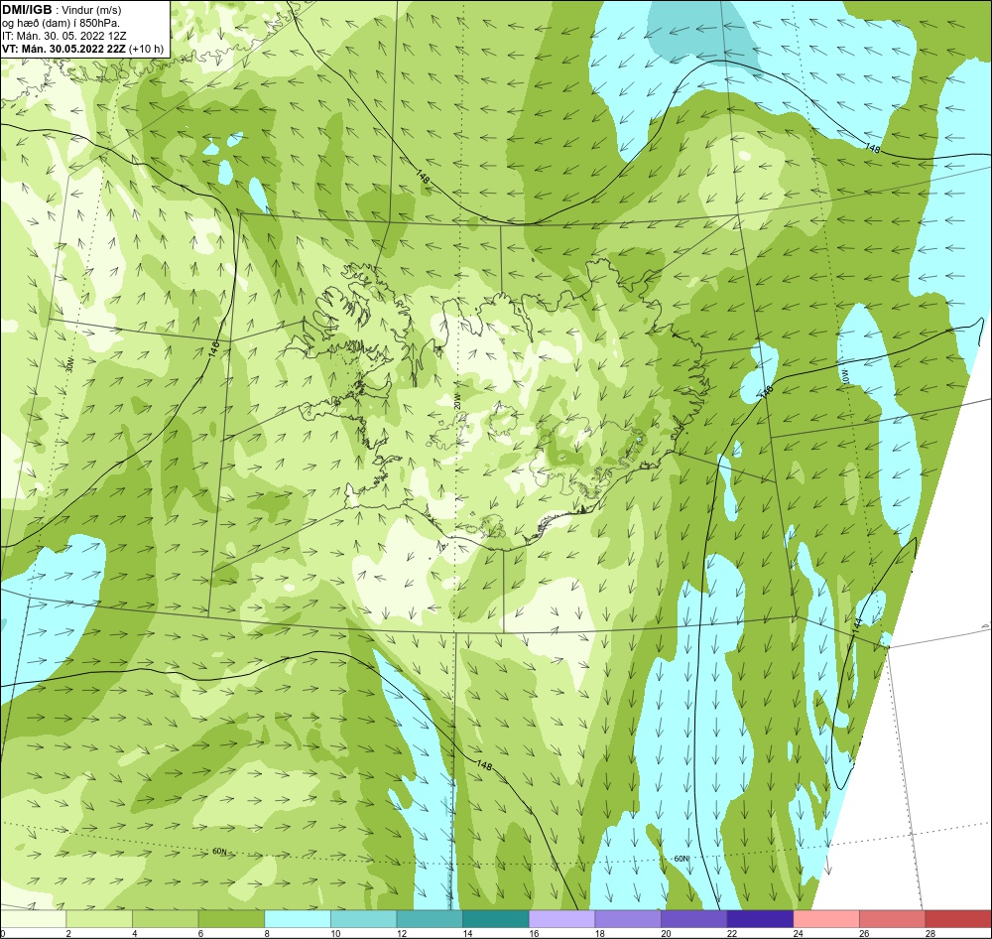Pick the 4–6 m/s legend swatch

(x=165, y=919)
